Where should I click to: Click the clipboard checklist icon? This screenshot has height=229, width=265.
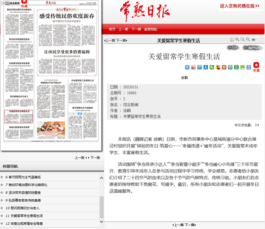click(232, 40)
